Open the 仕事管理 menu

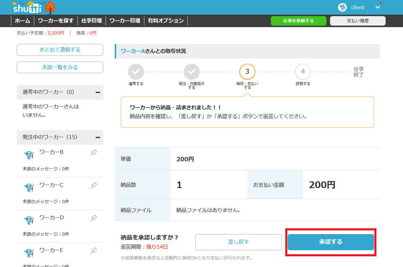(92, 21)
